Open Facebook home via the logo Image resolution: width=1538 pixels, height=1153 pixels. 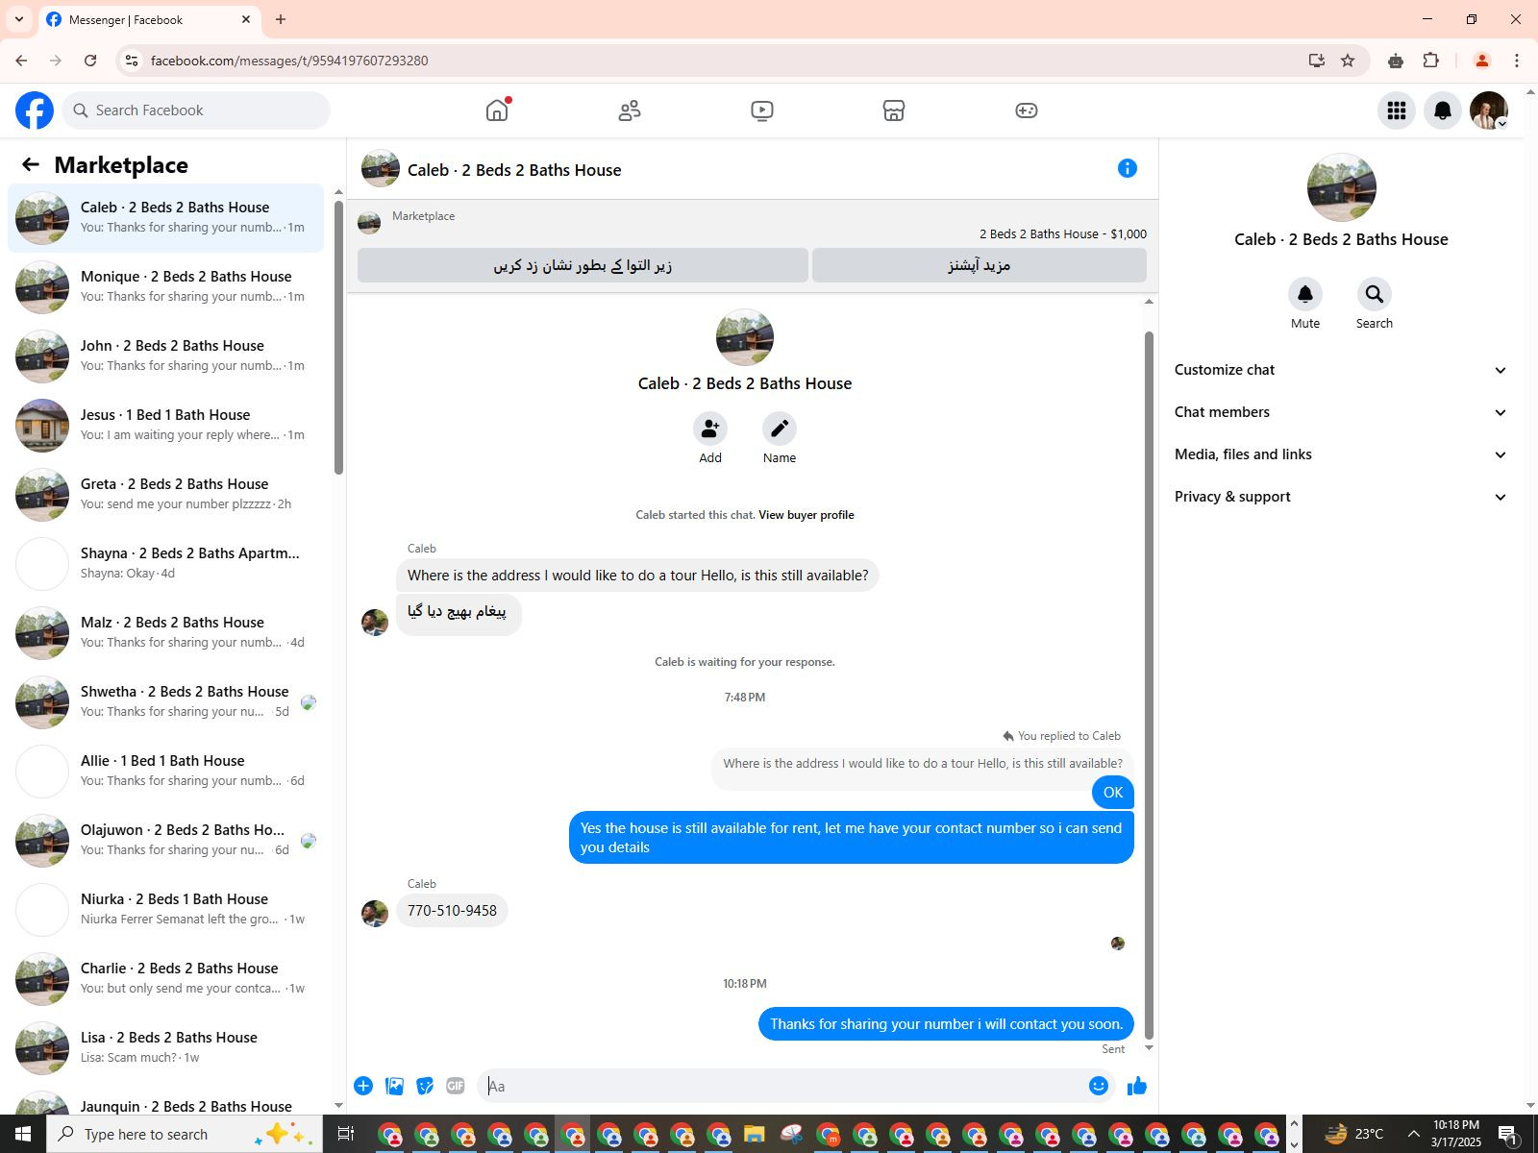coord(35,110)
